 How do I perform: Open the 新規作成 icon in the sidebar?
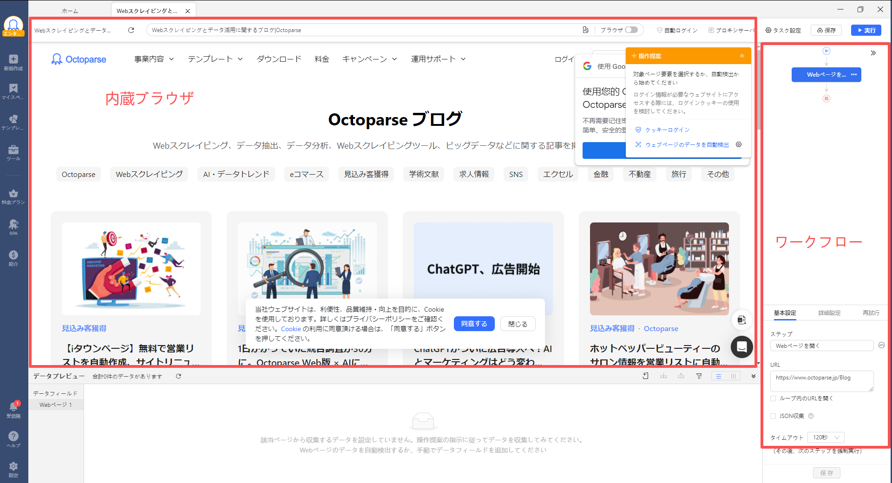pos(13,60)
